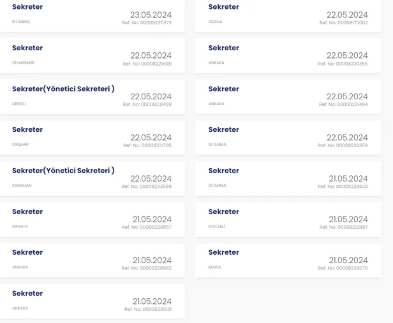The height and width of the screenshot is (323, 393).
Task: Click the Sekreter posting for Isparta
Action: pyautogui.click(x=27, y=212)
